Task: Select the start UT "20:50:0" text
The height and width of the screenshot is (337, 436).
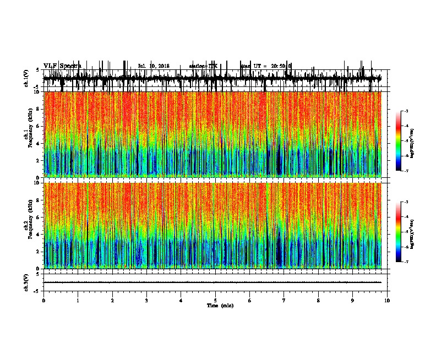Action: [281, 66]
